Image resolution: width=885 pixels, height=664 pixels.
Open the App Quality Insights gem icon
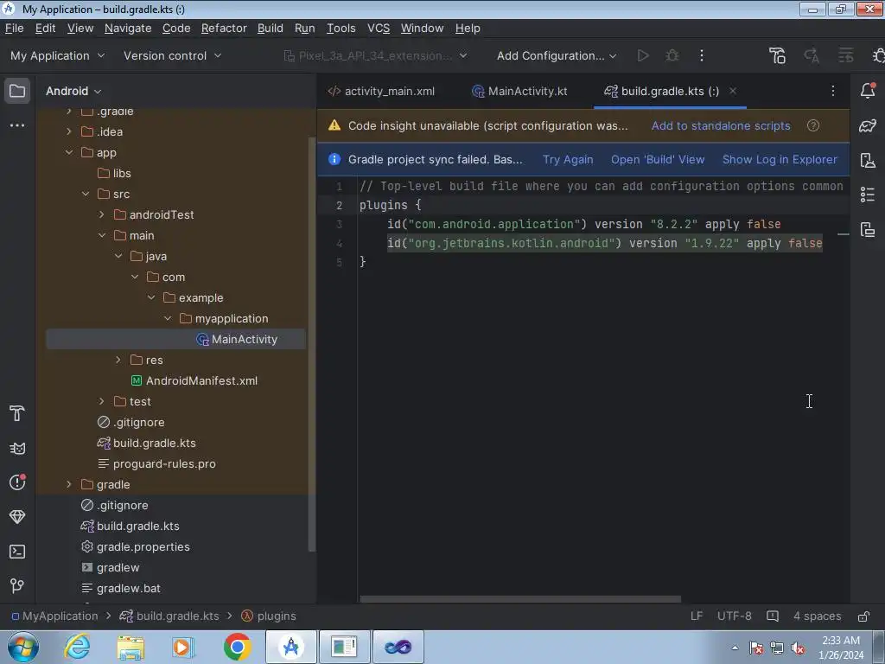click(x=17, y=517)
